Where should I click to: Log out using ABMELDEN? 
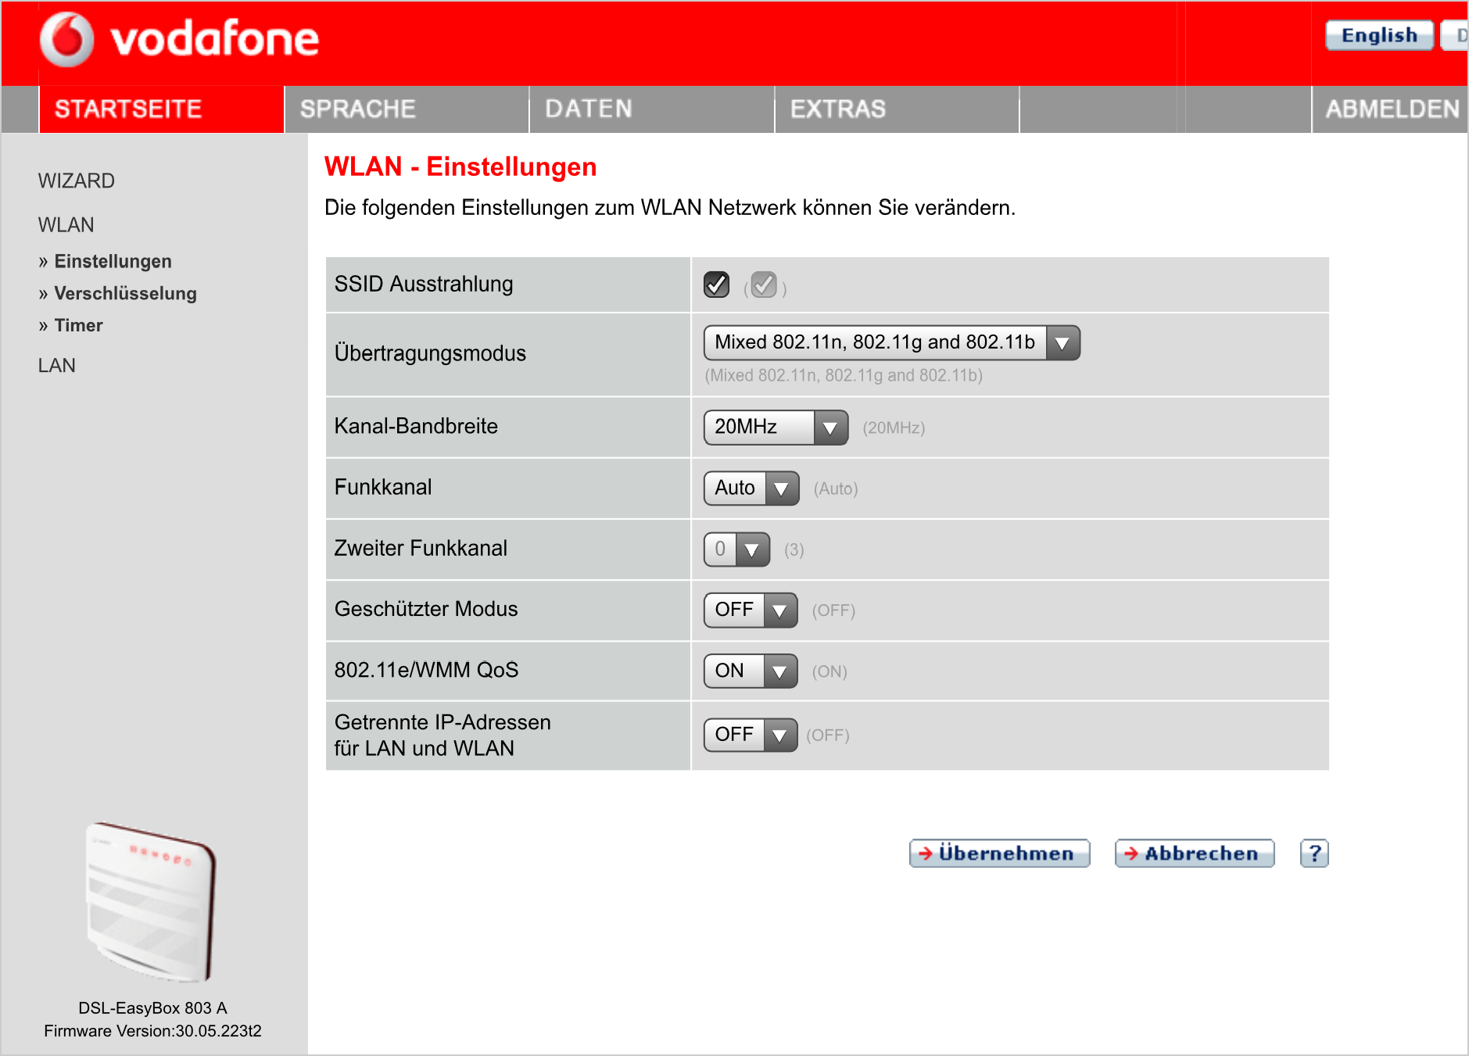[1392, 109]
